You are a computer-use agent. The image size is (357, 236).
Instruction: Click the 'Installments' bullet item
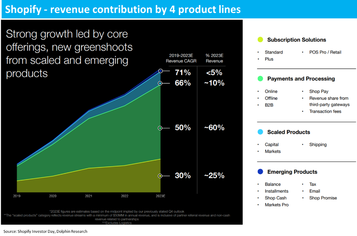(276, 191)
